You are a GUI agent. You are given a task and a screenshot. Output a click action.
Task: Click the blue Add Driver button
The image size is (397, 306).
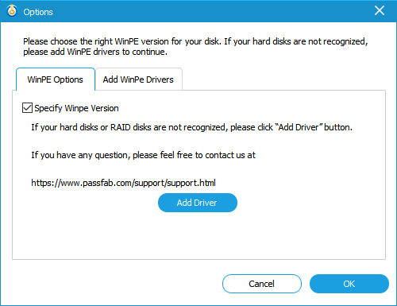pos(198,203)
